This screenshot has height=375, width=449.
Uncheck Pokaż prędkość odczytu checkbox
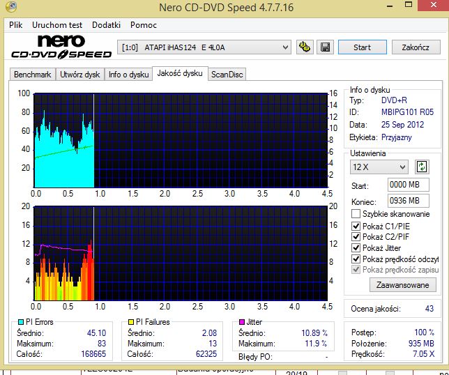tap(356, 259)
